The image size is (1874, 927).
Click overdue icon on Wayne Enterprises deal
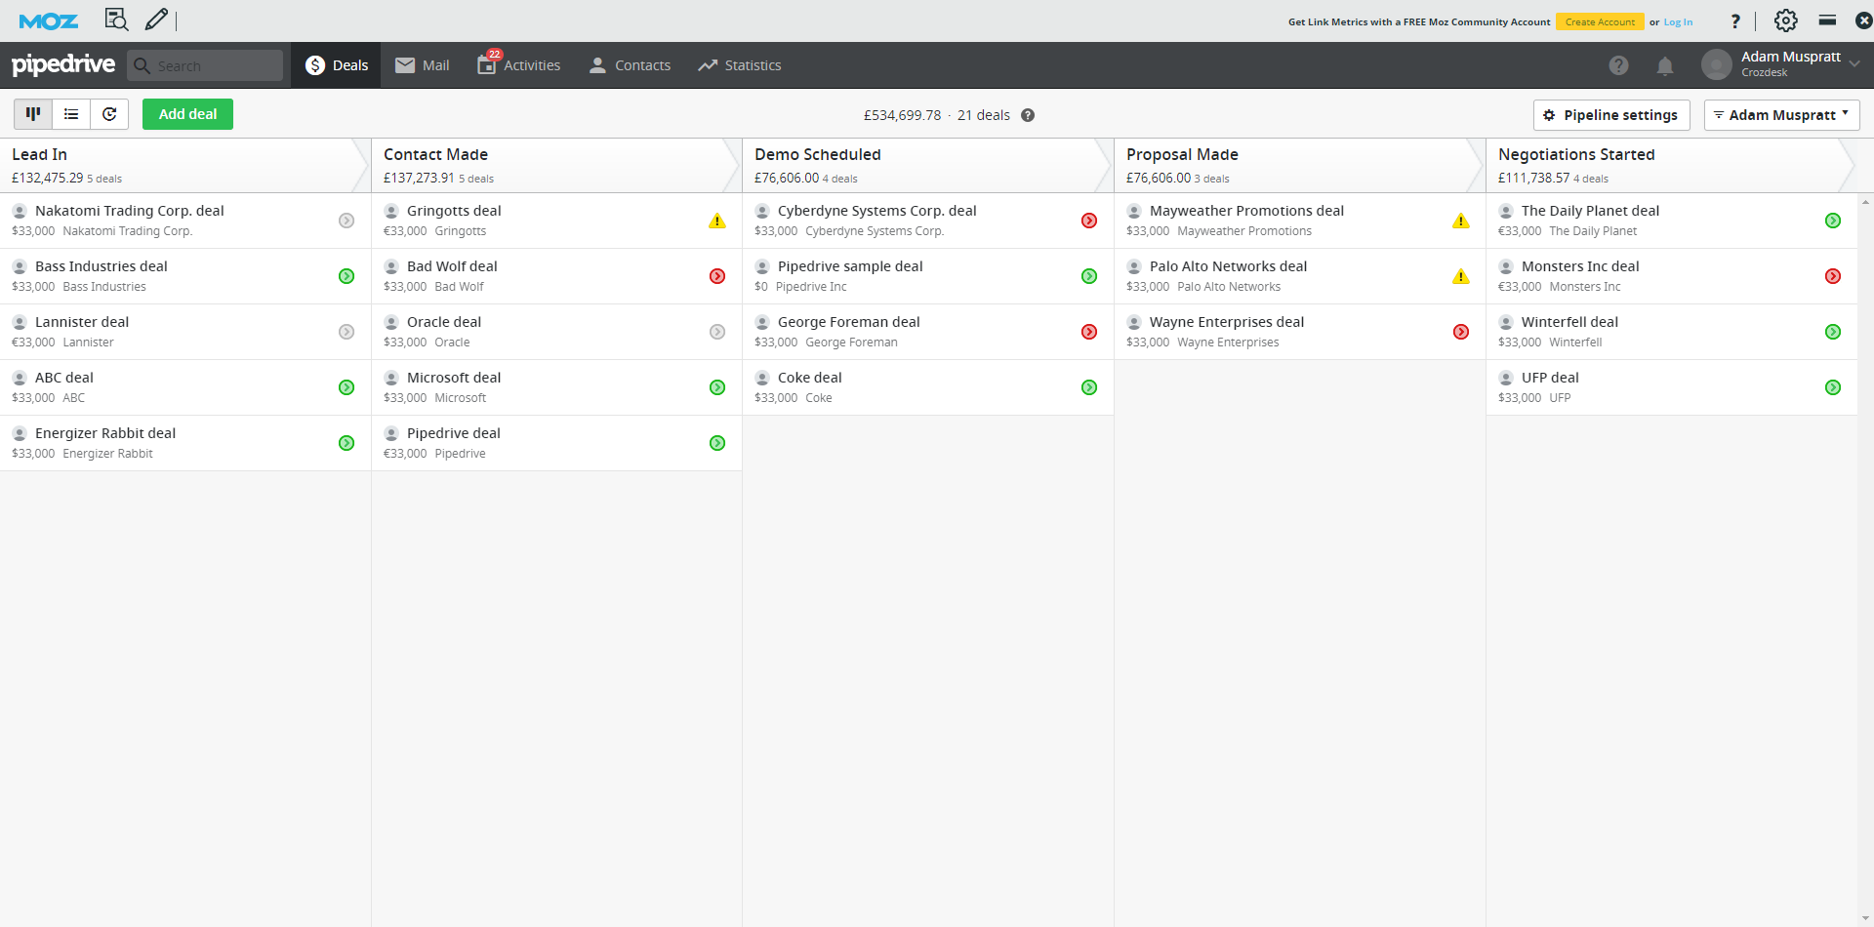point(1461,332)
